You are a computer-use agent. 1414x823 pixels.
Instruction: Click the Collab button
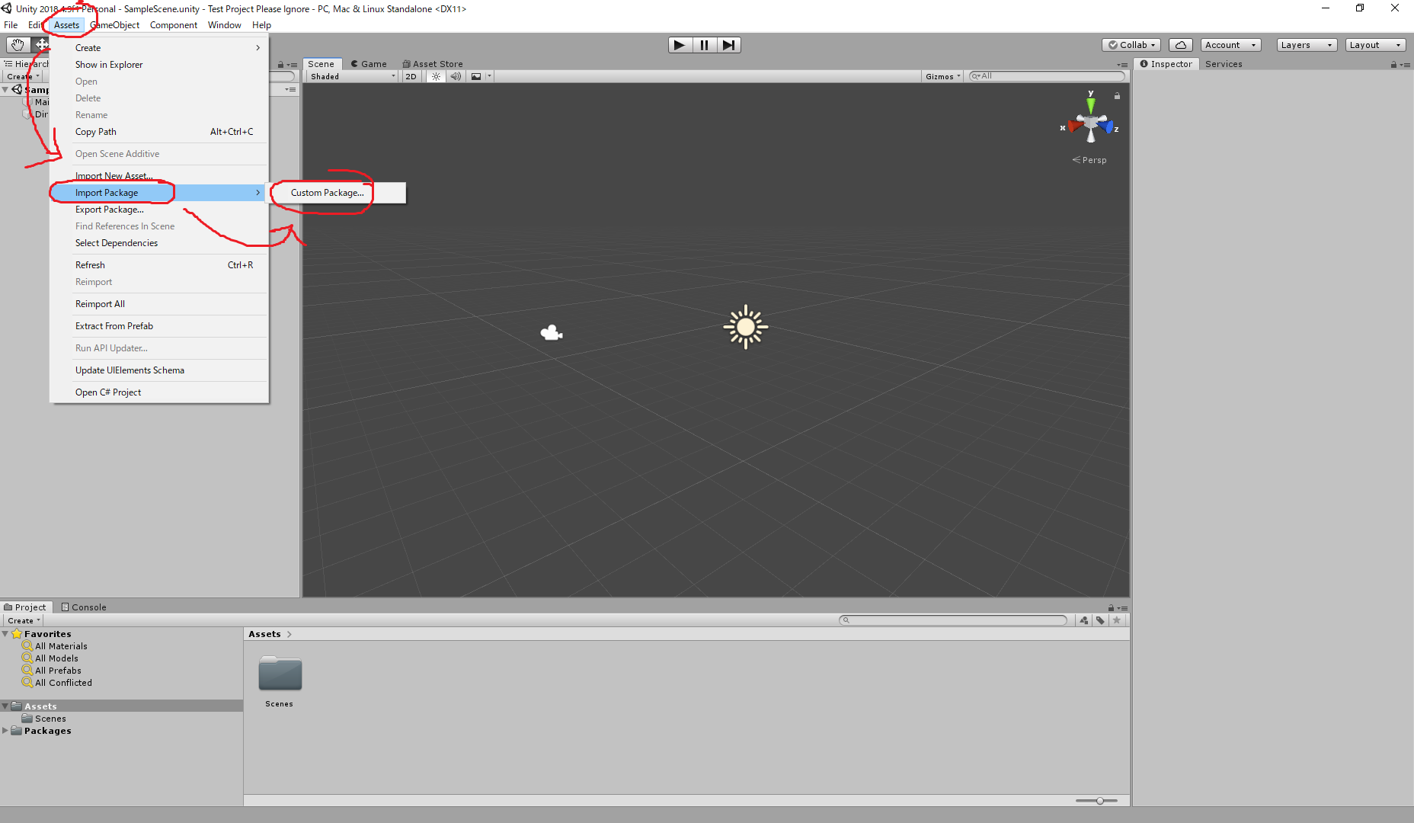(1131, 44)
